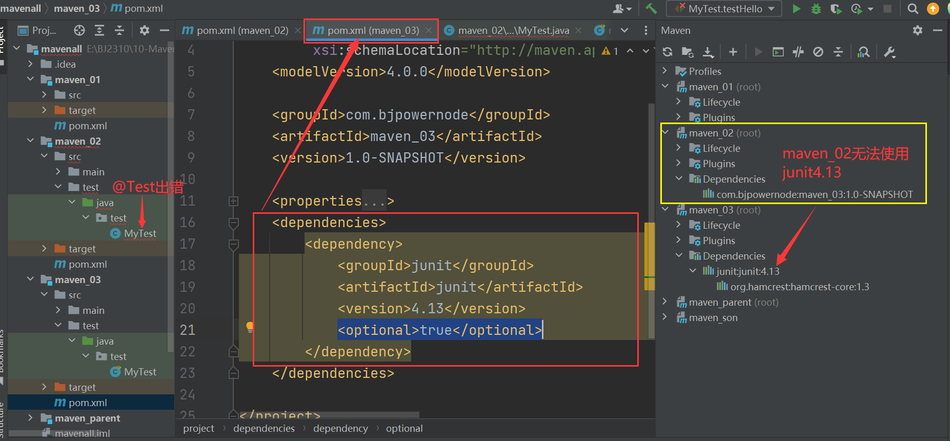950x441 pixels.
Task: Click maven_03 in the navigation breadcrumb bar
Action: click(77, 8)
